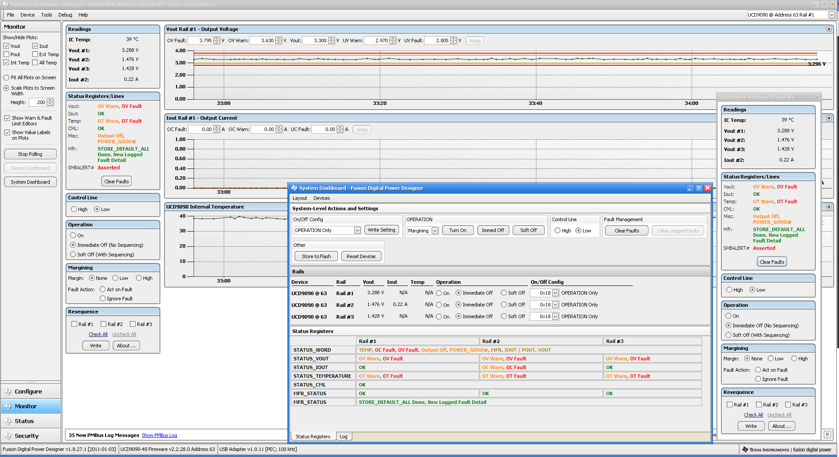
Task: Open the Debug menu
Action: [x=65, y=14]
